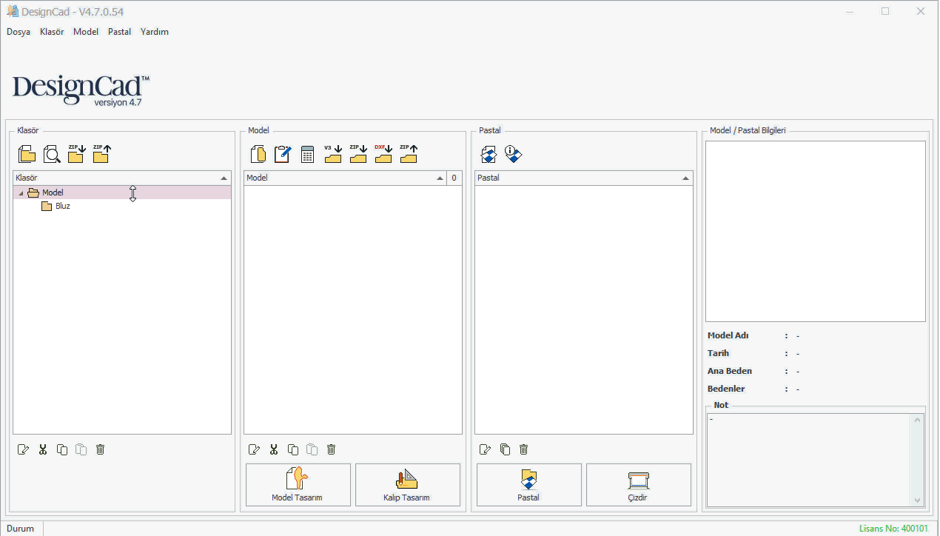Click the rename icon under Klasör list

pyautogui.click(x=24, y=449)
